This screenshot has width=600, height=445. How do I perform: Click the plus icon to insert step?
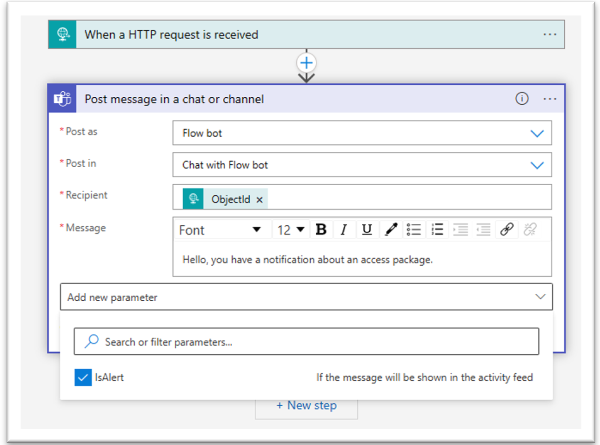pyautogui.click(x=306, y=63)
